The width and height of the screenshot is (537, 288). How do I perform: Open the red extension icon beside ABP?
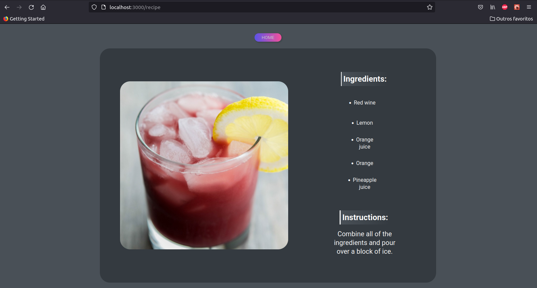point(517,7)
